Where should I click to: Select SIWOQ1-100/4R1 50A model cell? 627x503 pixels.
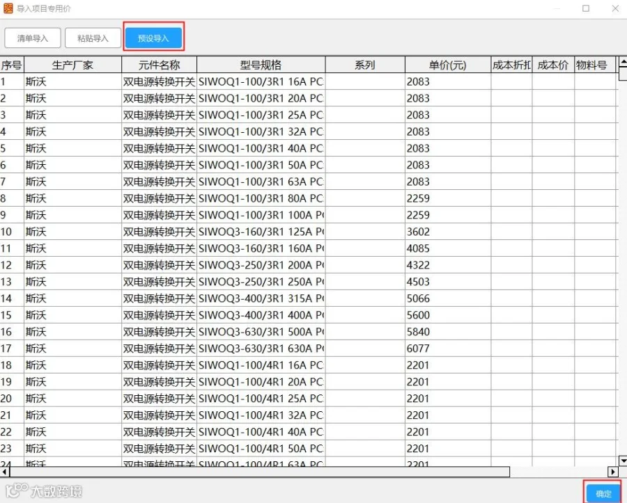(261, 449)
